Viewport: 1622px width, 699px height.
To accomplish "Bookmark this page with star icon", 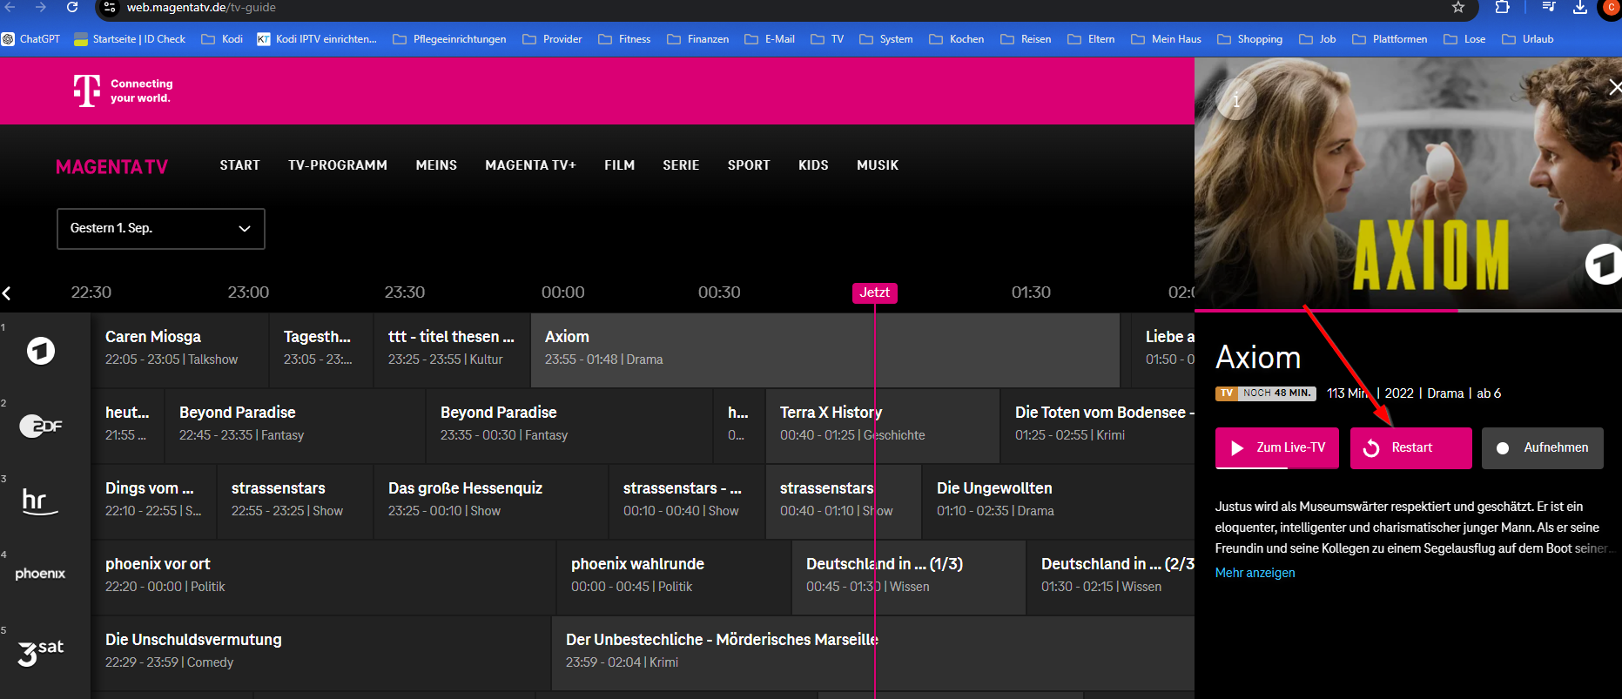I will point(1458,8).
